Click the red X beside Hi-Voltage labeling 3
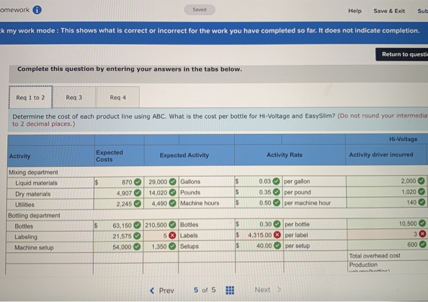This screenshot has width=428, height=302. pyautogui.click(x=422, y=234)
